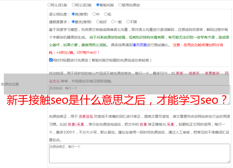
Task: Click the large red seo headline text
Action: pos(117,100)
